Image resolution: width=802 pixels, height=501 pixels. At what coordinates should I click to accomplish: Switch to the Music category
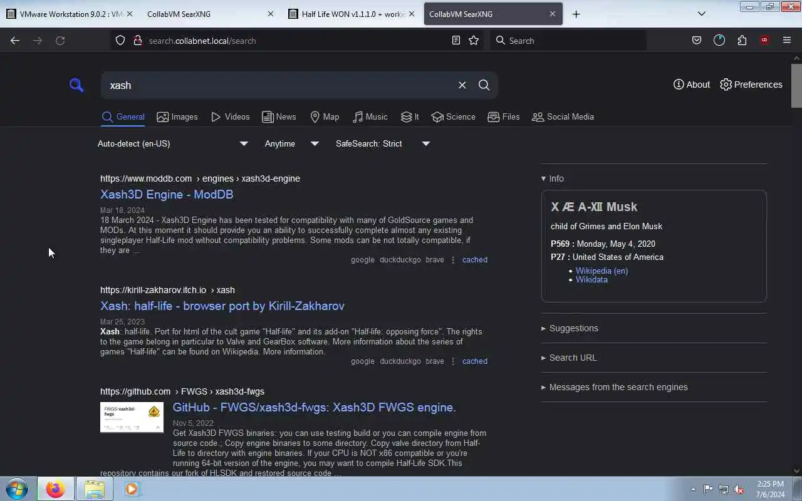click(370, 116)
